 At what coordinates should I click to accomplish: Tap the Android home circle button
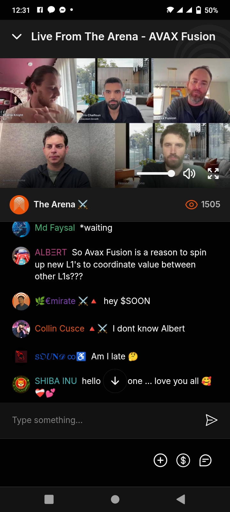coord(115,499)
